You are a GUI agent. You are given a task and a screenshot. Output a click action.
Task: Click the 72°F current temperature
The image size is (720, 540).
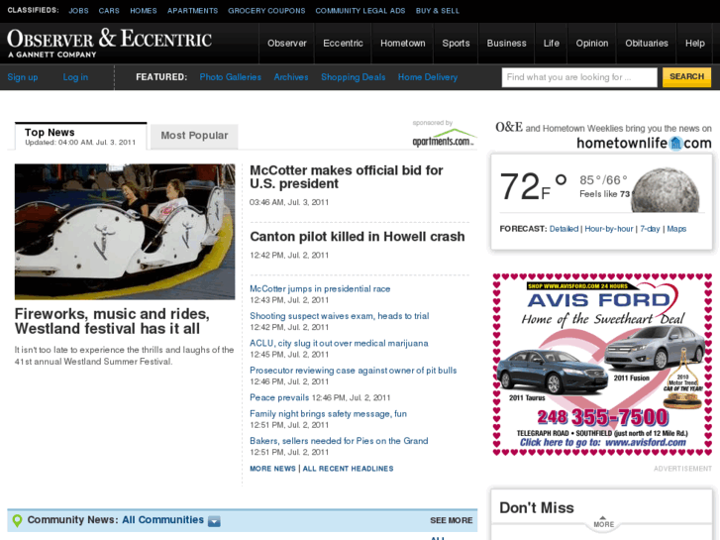533,186
